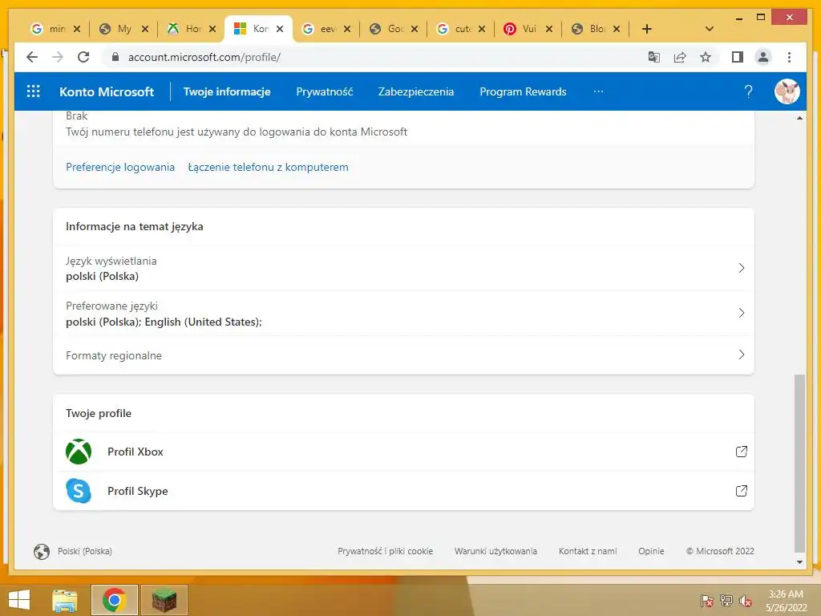Open the Prywatność i pliki cookie link
Screen dimensions: 821x616
(386, 551)
